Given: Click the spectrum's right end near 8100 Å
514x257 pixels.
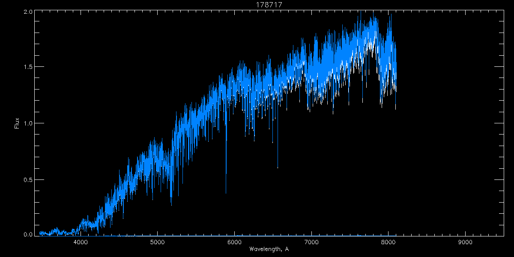Looking at the screenshot, I should tap(395, 86).
